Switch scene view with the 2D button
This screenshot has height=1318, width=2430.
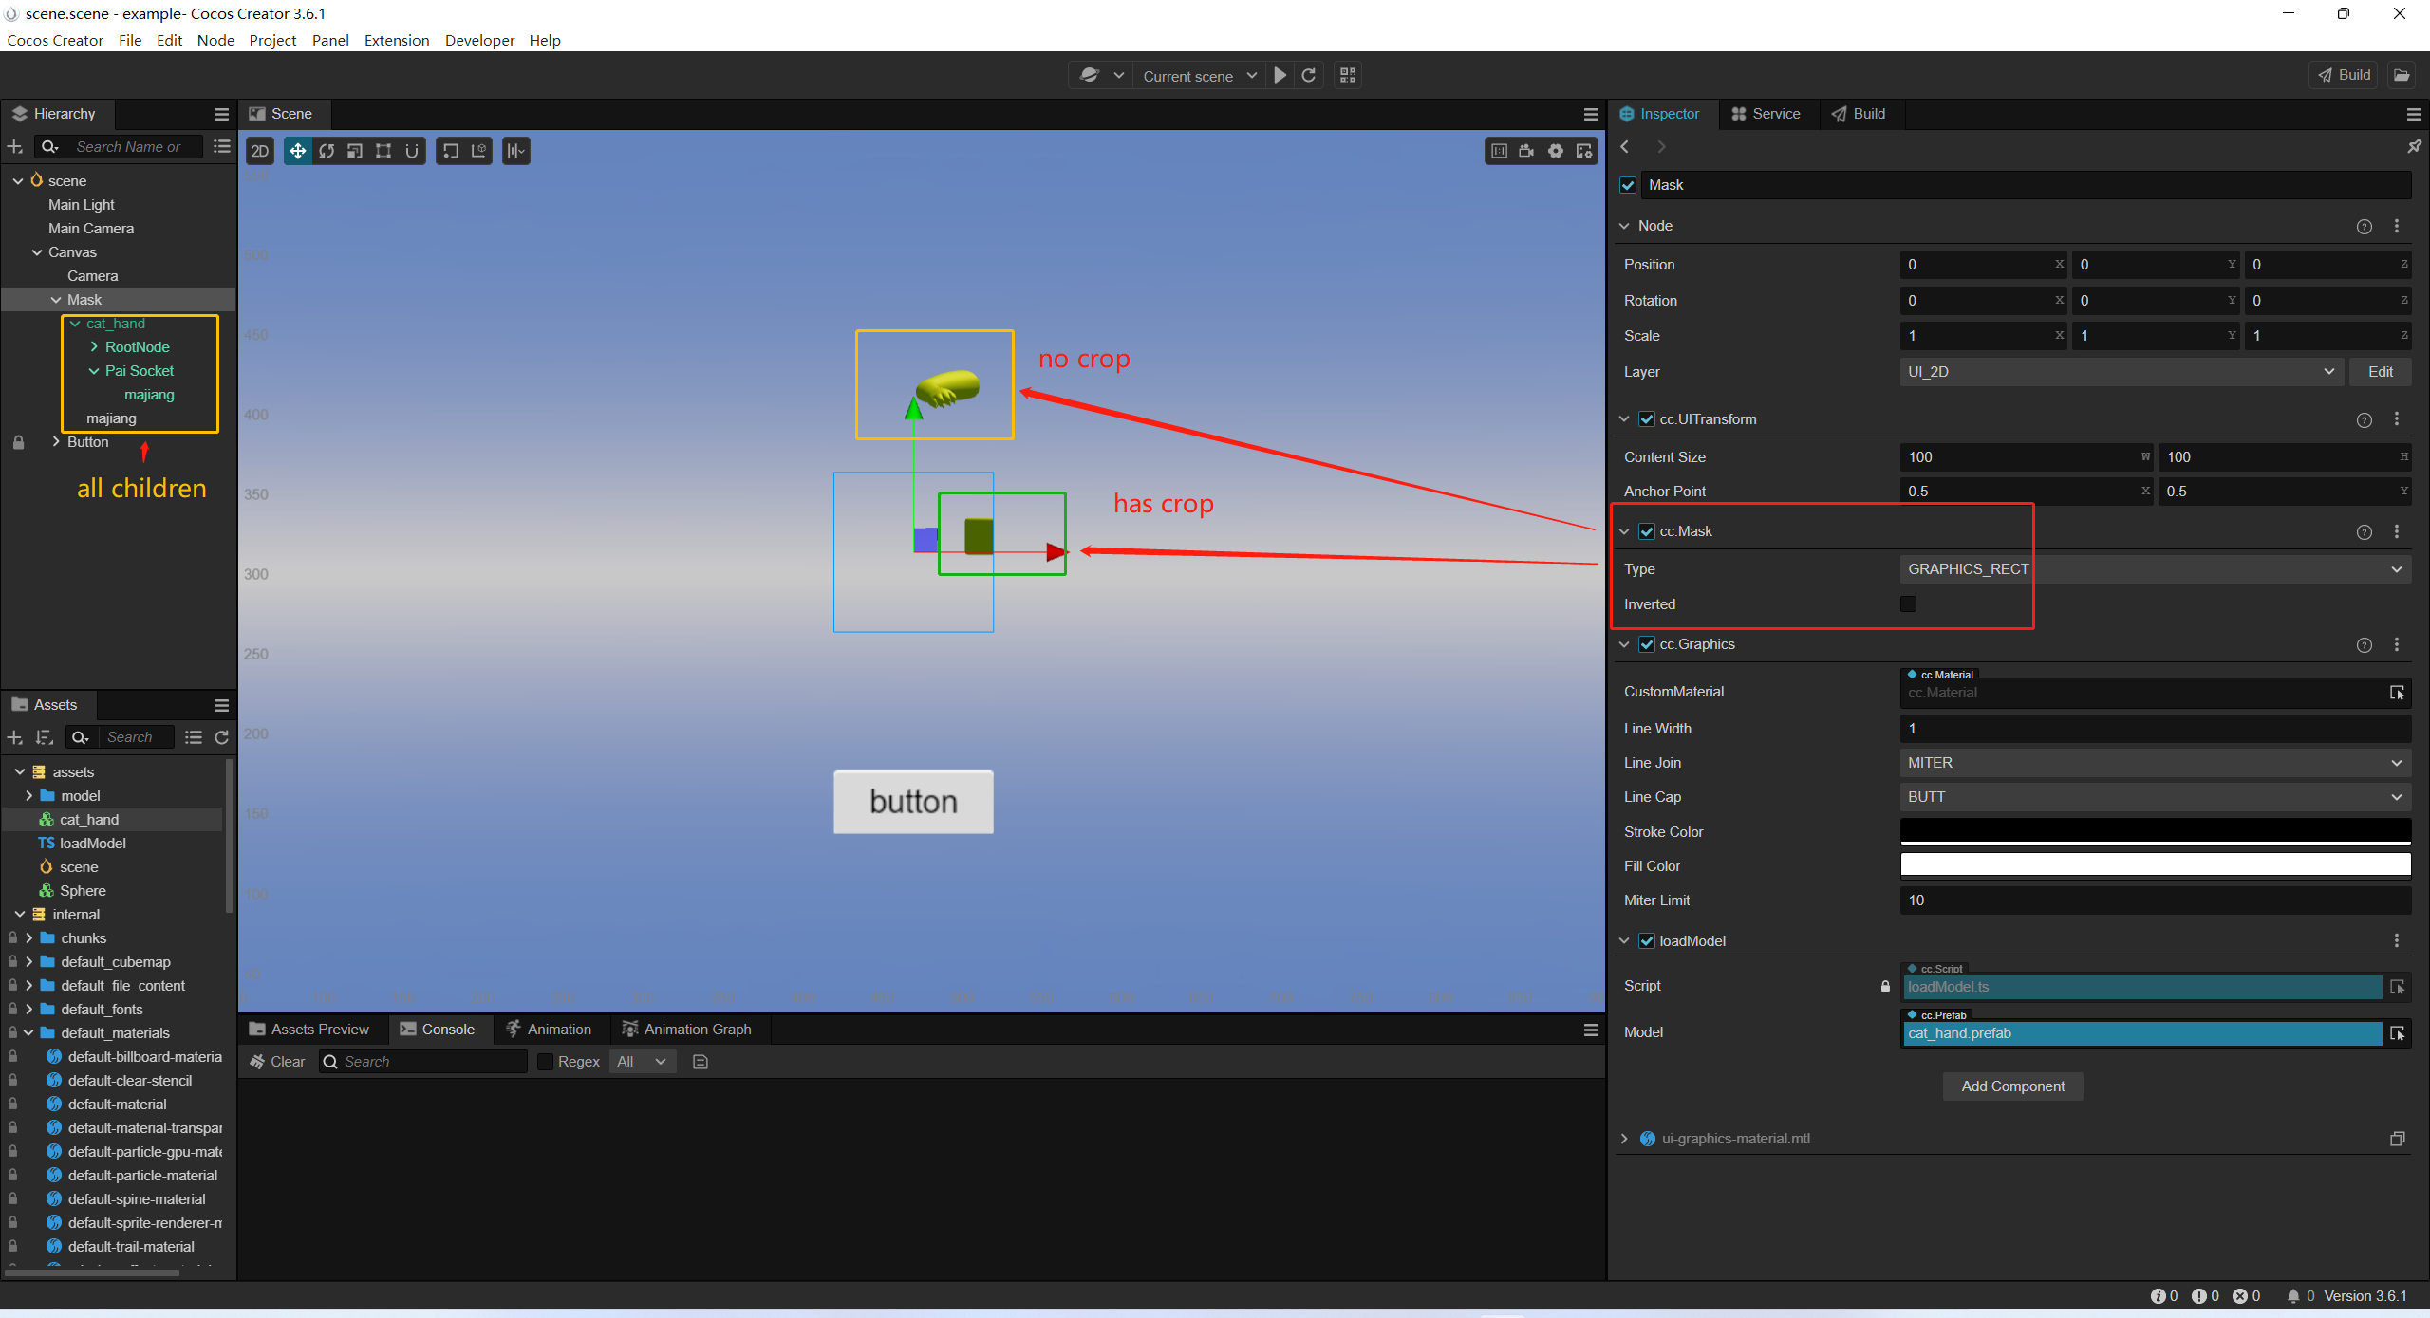coord(260,151)
